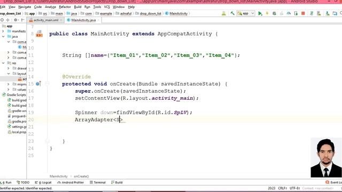Screen dimensions: 342x192
Task: Run the app with the green play icon
Action: pyautogui.click(x=260, y=13)
